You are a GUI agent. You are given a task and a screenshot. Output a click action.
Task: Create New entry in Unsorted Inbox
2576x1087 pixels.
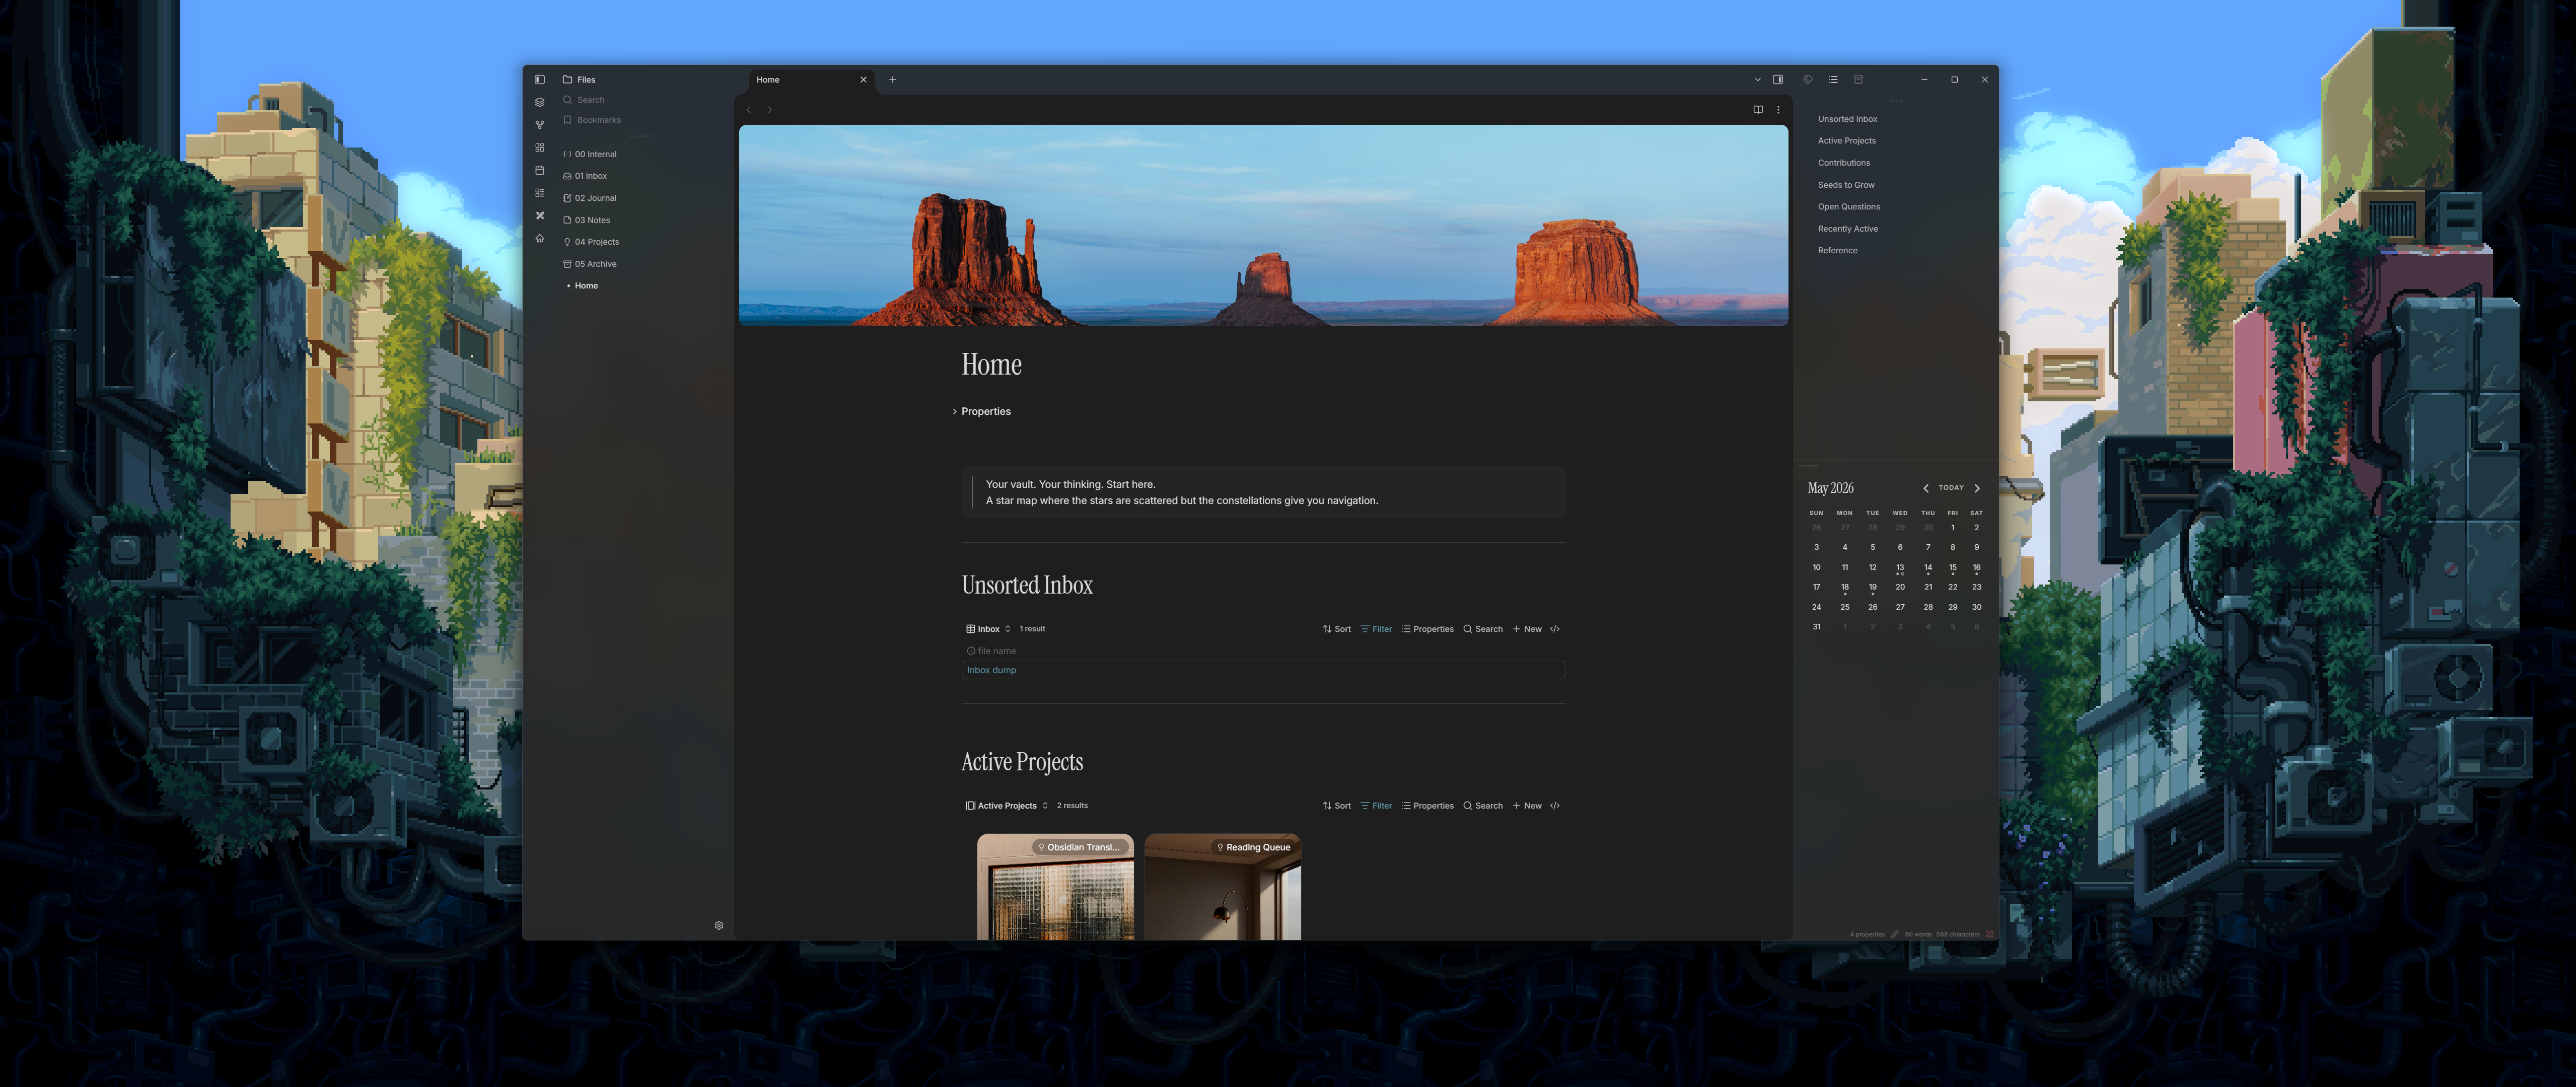pyautogui.click(x=1527, y=629)
